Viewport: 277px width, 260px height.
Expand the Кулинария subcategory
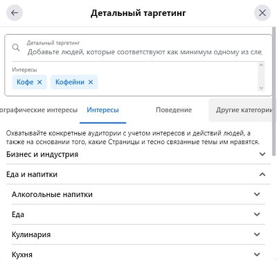tap(138, 234)
